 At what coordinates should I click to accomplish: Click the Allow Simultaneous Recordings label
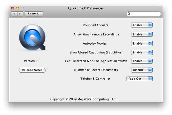click(96, 34)
